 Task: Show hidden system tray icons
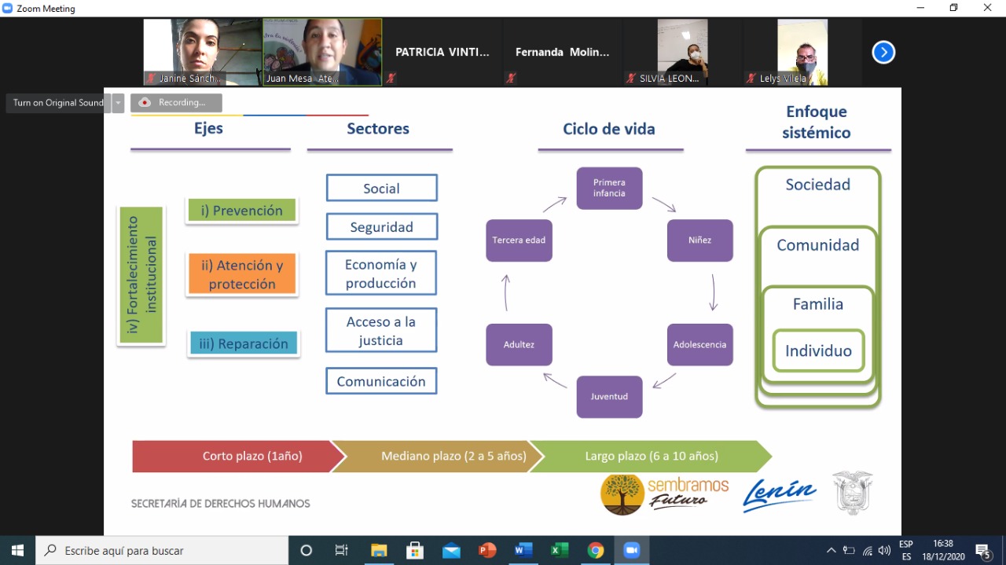click(831, 550)
